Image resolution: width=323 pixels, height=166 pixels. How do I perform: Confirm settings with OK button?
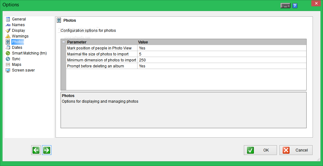click(260, 150)
